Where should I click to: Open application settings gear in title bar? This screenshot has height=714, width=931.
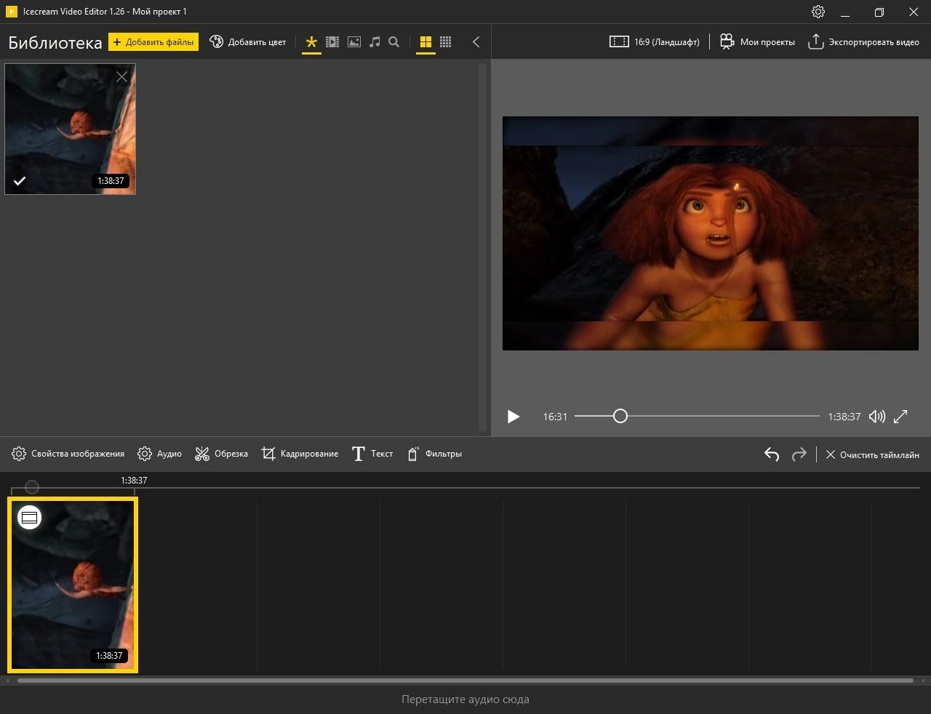pos(818,12)
